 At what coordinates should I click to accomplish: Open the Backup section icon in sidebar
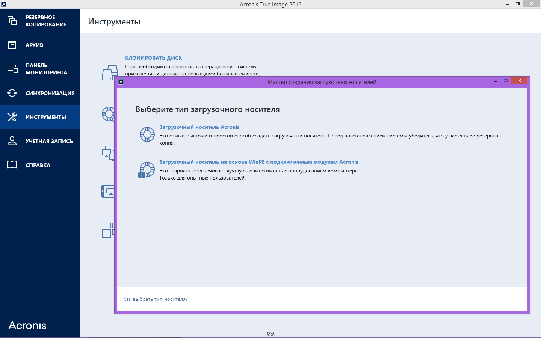coord(12,21)
